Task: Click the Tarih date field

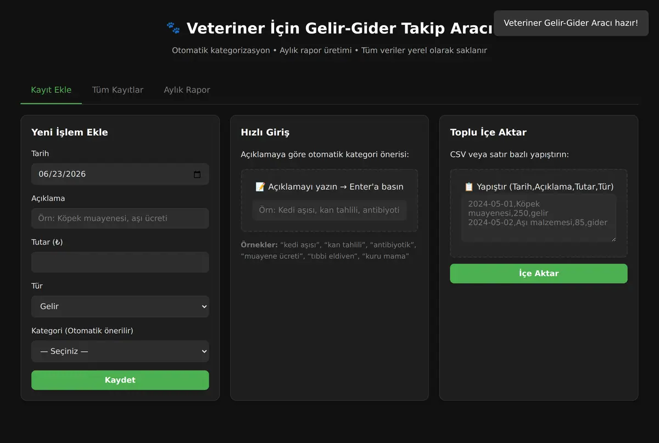Action: tap(120, 174)
